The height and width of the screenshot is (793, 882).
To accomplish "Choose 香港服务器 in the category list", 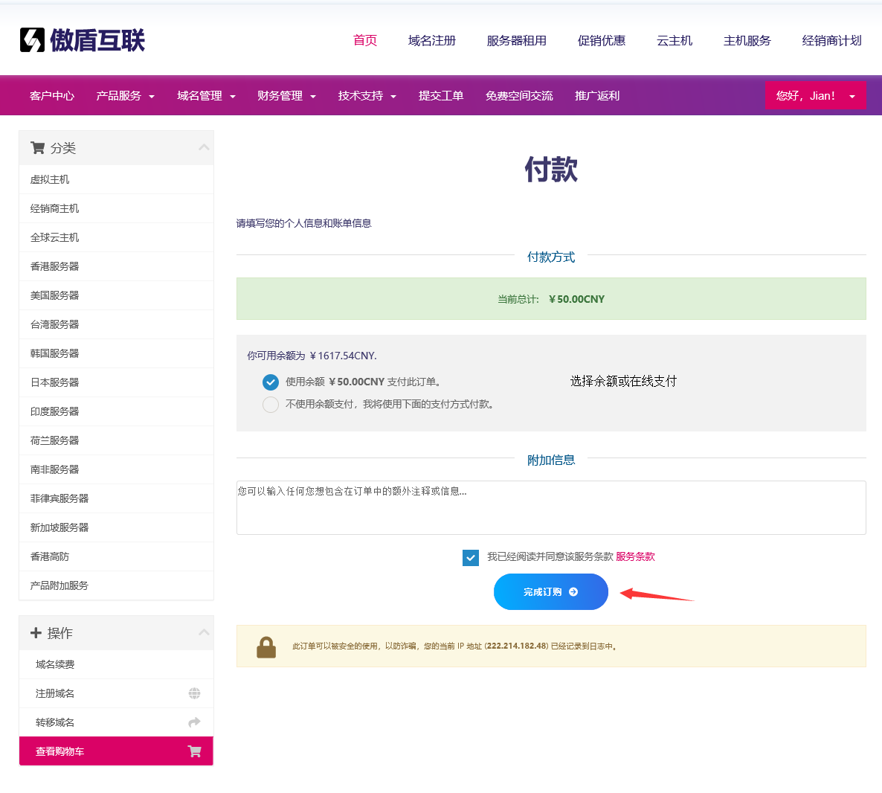I will coord(54,266).
